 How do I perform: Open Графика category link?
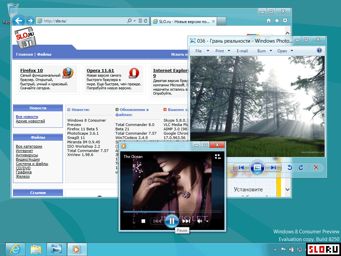point(24,172)
